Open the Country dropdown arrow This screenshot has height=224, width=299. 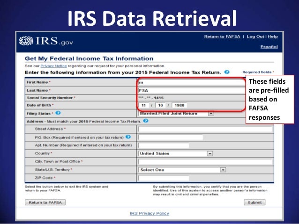[x=210, y=153]
